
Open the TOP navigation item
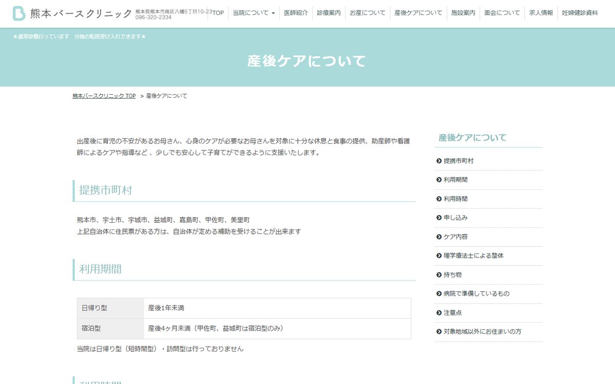click(218, 13)
